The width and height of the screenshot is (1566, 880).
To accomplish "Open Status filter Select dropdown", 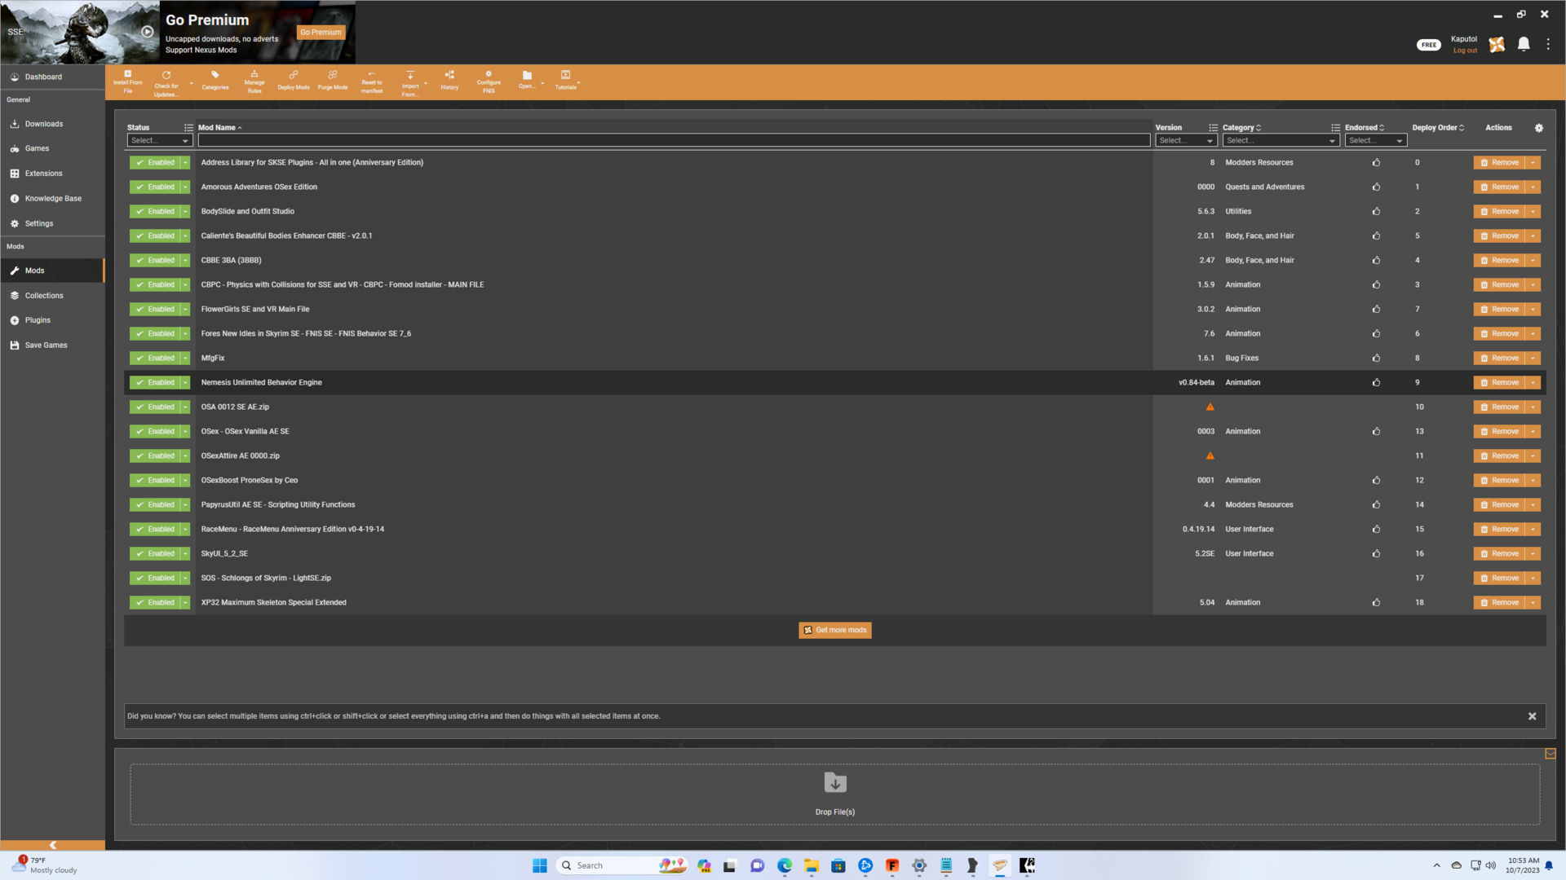I will pyautogui.click(x=160, y=140).
